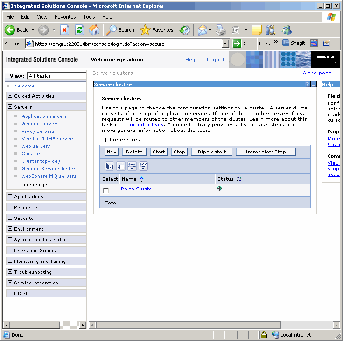Click the Show Filter View icon

pyautogui.click(x=132, y=166)
